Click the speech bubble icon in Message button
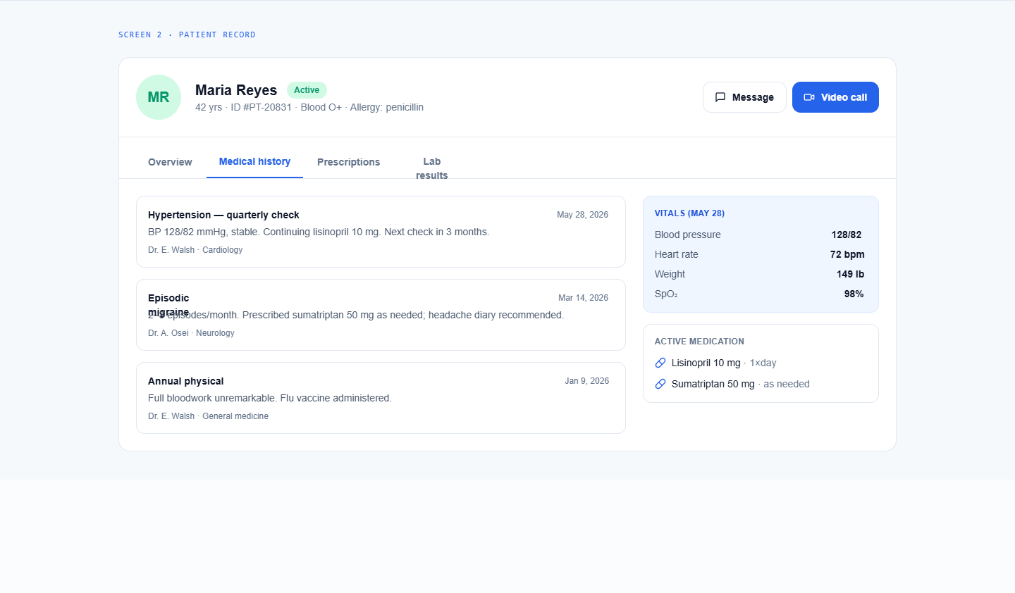 [720, 97]
